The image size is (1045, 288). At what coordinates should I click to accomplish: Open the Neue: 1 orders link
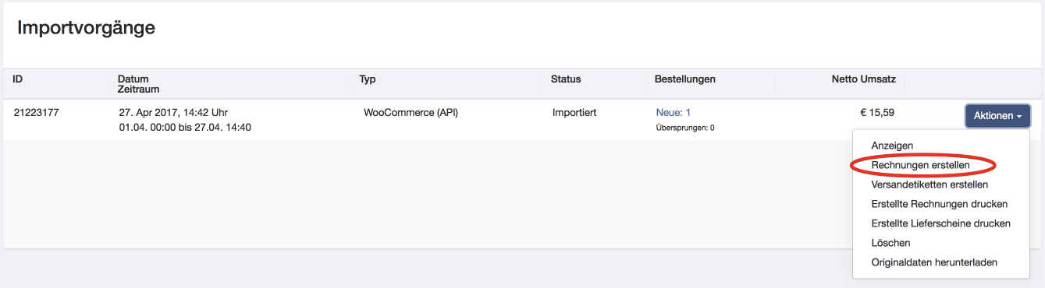(x=673, y=113)
